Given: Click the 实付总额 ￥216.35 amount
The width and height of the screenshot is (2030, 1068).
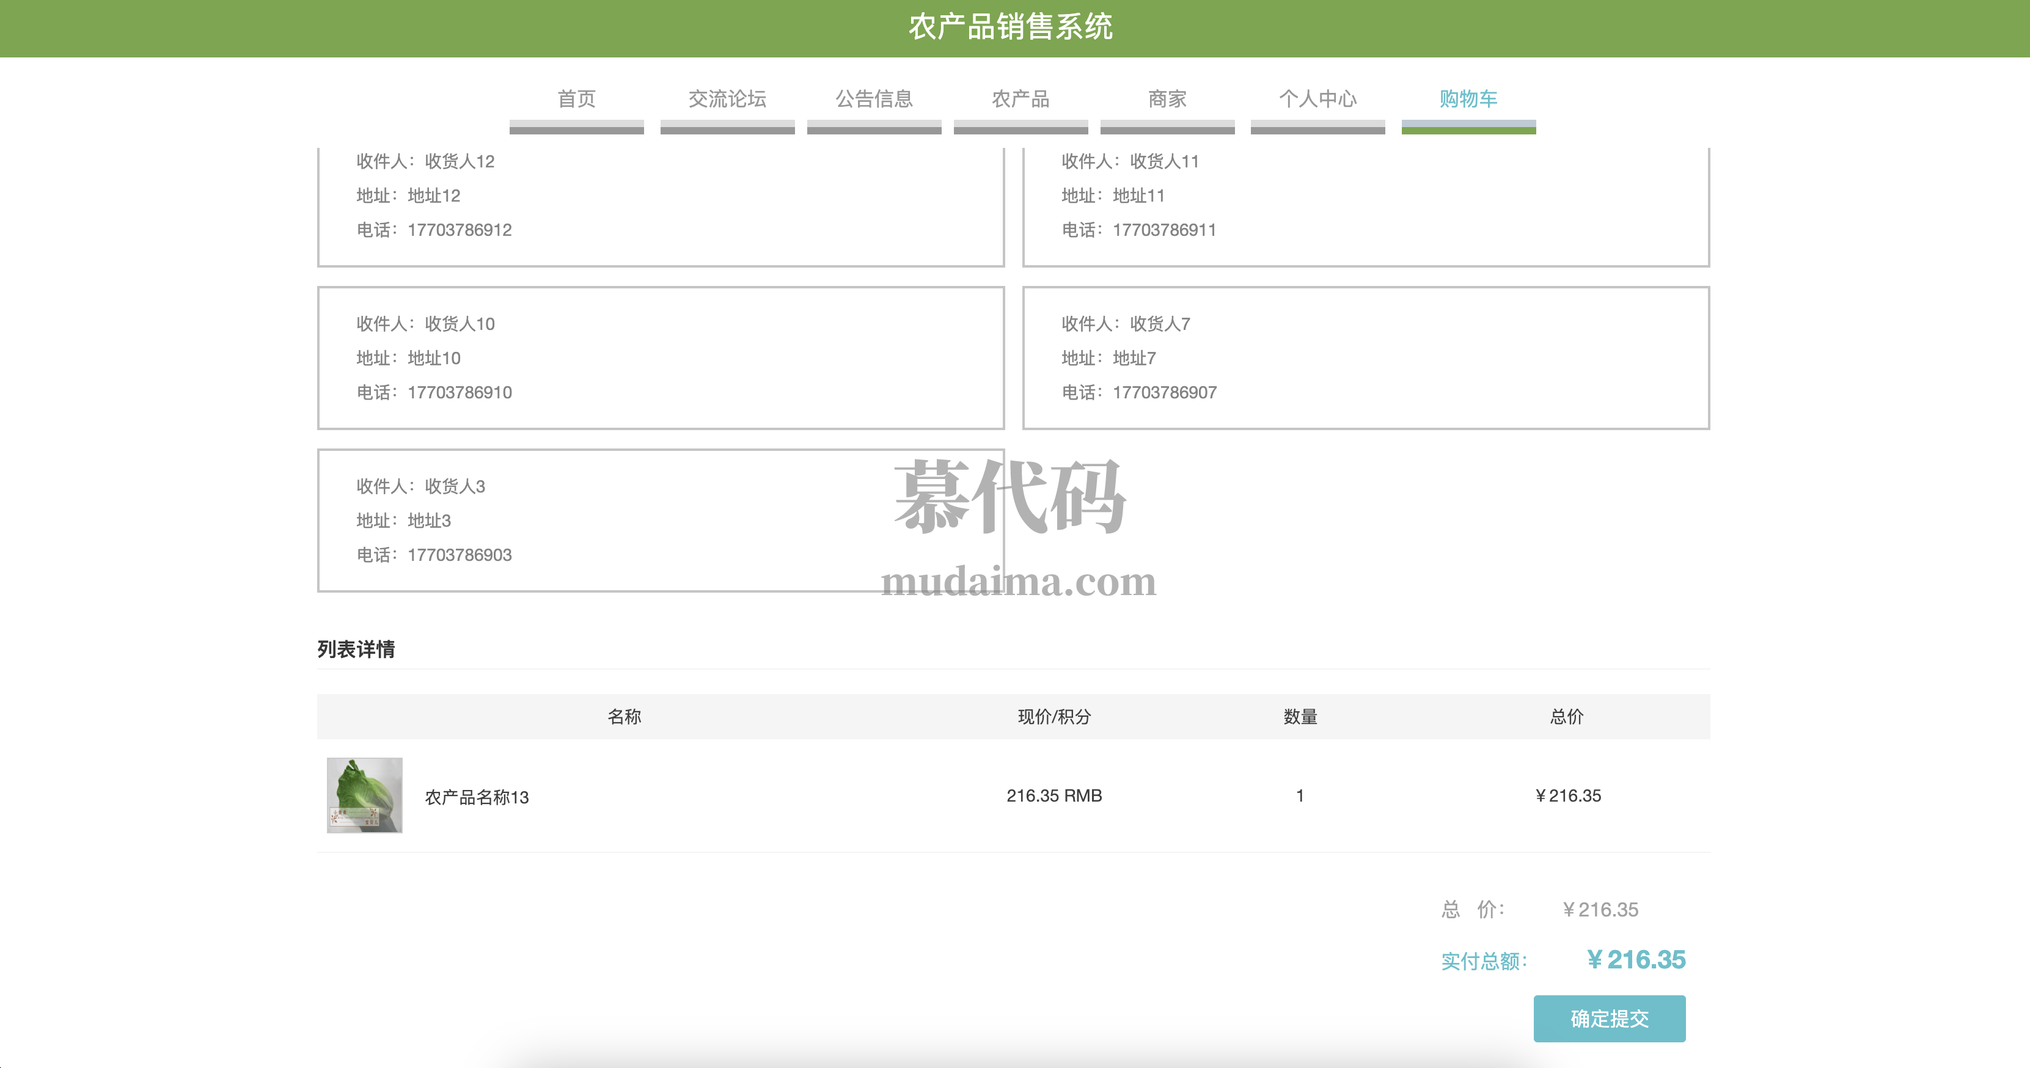Looking at the screenshot, I should point(1635,959).
